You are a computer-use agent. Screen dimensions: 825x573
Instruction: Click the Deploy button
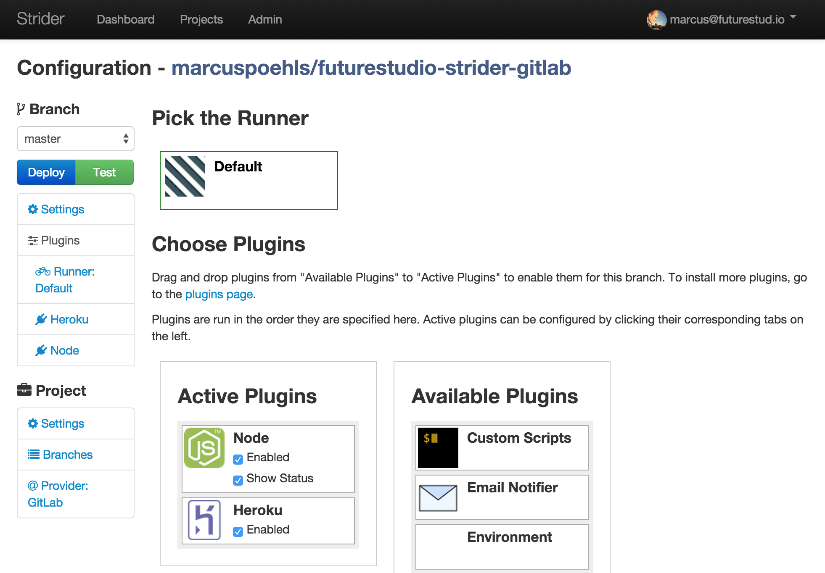pyautogui.click(x=46, y=172)
